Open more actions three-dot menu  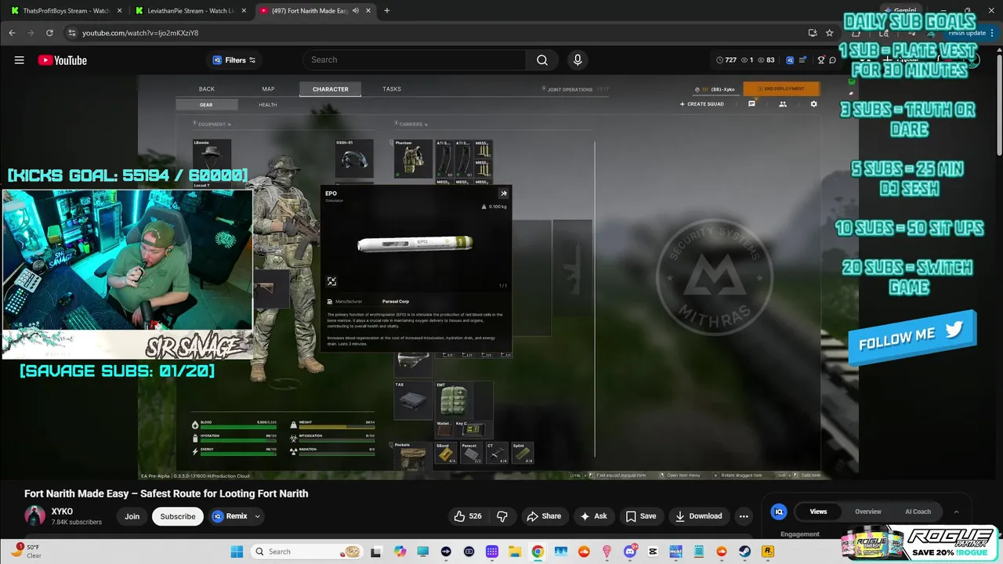tap(744, 516)
